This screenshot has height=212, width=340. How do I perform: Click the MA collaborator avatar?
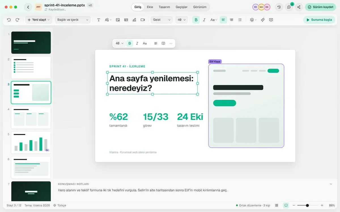(261, 7)
